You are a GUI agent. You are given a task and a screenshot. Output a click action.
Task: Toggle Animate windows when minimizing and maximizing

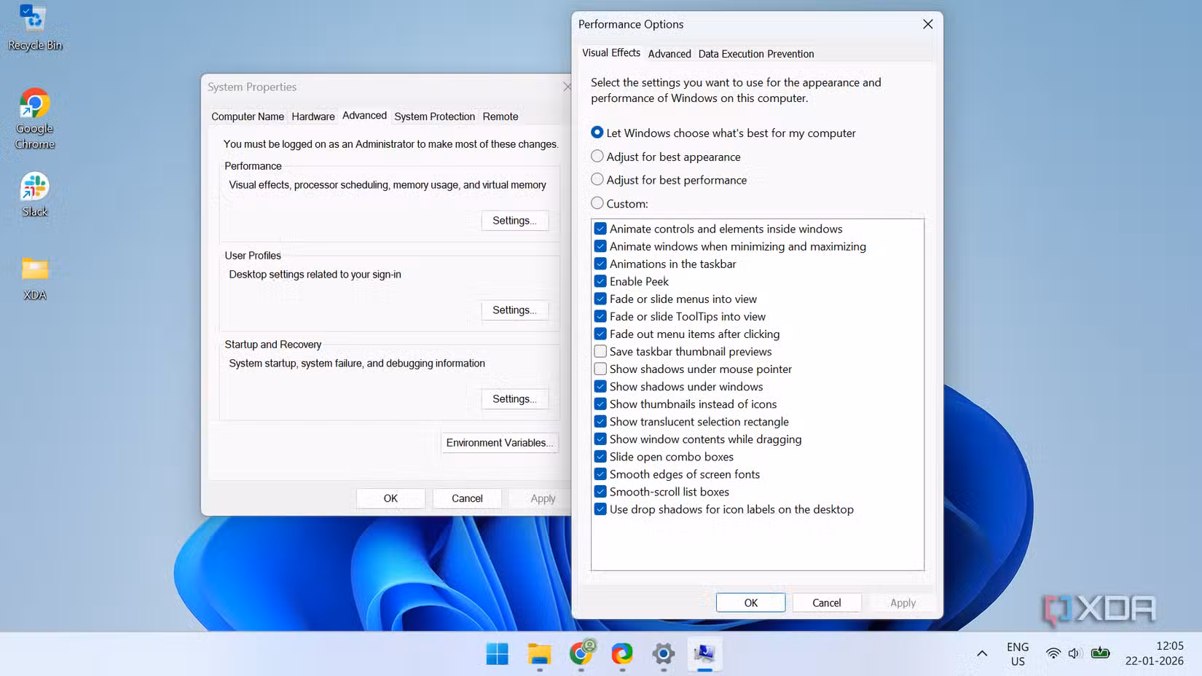[x=600, y=246]
